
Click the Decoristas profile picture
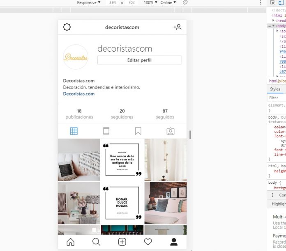tap(76, 57)
